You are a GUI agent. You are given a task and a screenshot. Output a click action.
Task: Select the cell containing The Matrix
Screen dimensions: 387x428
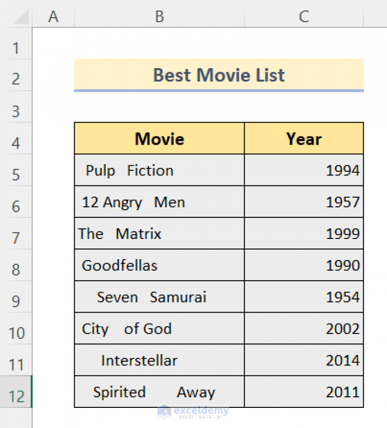pyautogui.click(x=159, y=233)
